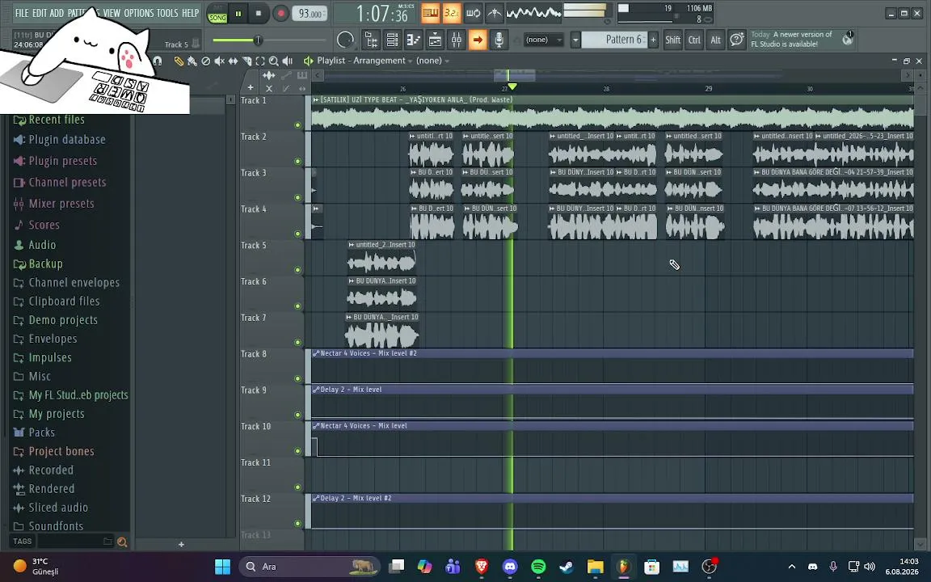Viewport: 931px width, 582px height.
Task: Mute Track 1 via its green LED
Action: (x=297, y=125)
